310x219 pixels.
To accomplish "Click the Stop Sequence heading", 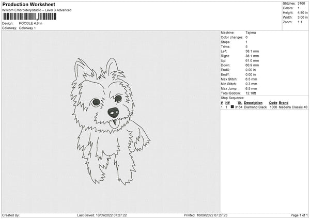I will (233, 98).
